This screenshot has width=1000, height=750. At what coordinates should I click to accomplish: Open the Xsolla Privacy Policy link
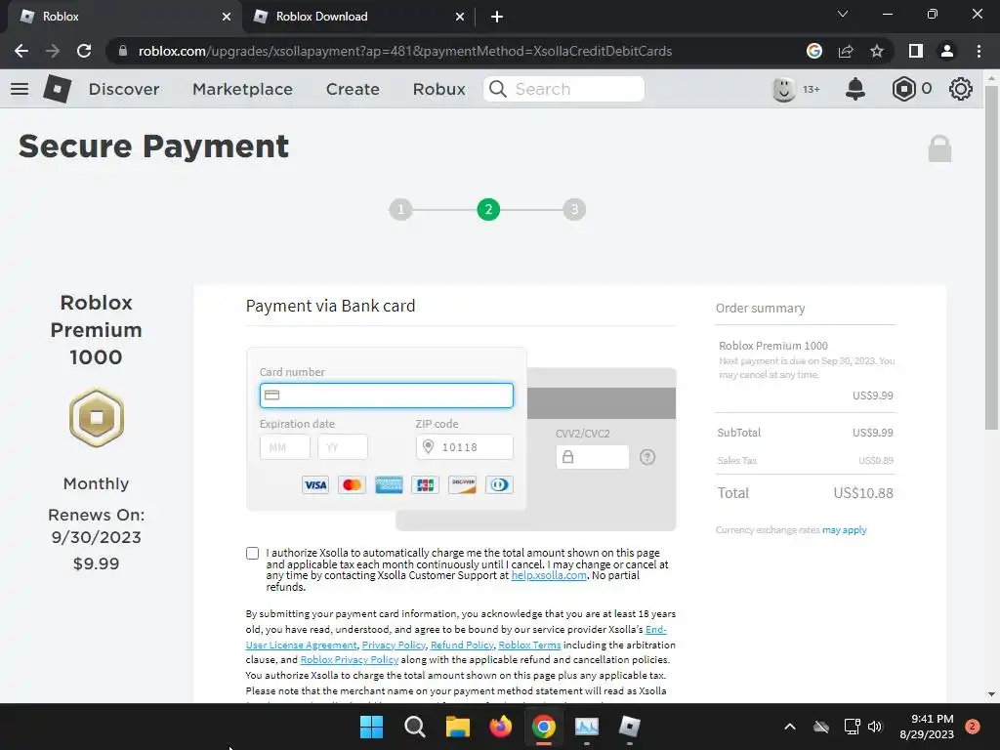coord(394,645)
